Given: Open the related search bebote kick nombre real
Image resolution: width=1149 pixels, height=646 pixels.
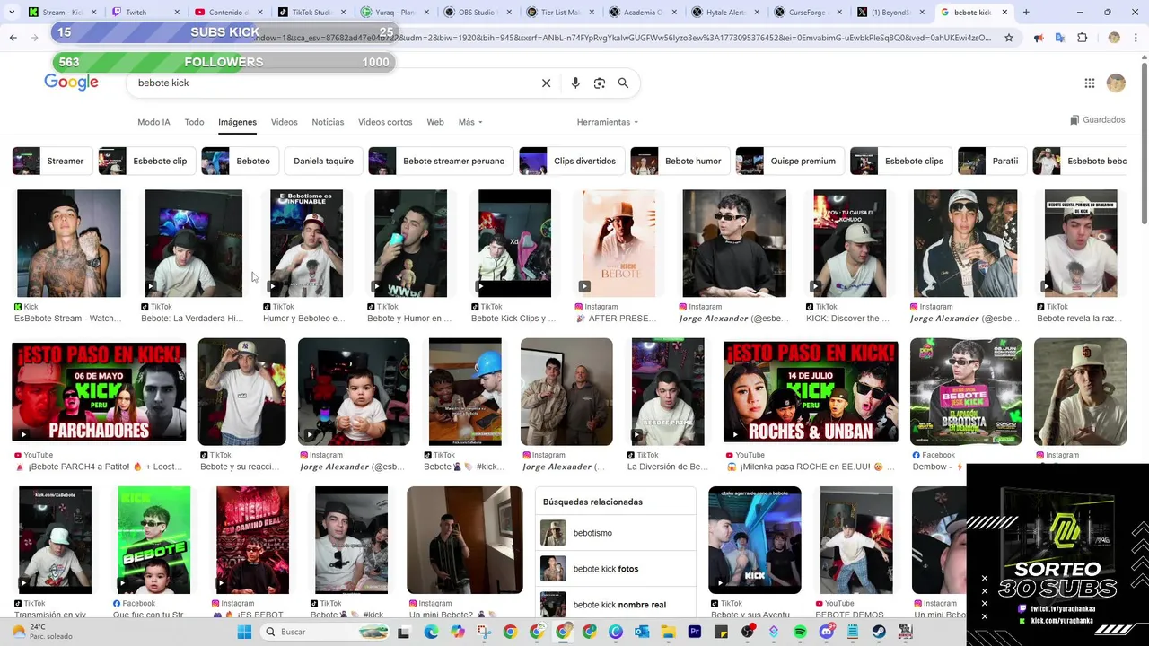Looking at the screenshot, I should click(x=615, y=605).
